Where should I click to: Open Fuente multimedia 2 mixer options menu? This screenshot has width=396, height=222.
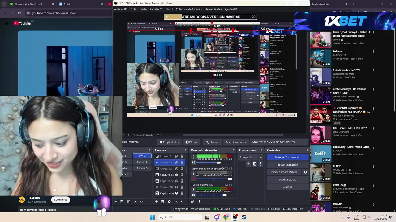193,189
